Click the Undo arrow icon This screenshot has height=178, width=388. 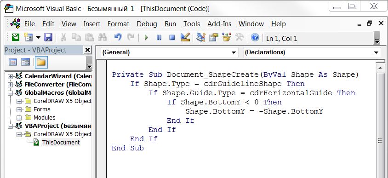click(118, 38)
